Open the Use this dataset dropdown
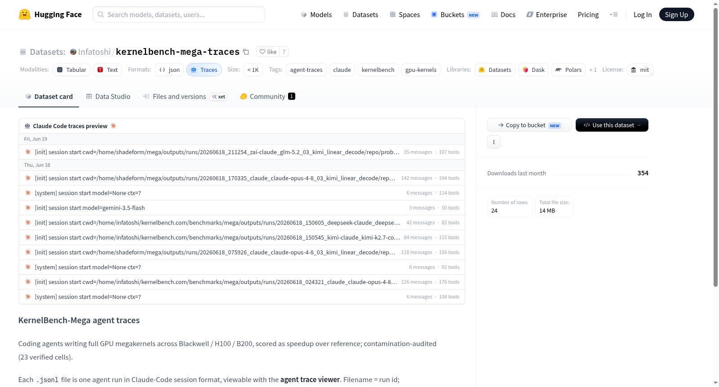The width and height of the screenshot is (719, 387). click(x=612, y=125)
